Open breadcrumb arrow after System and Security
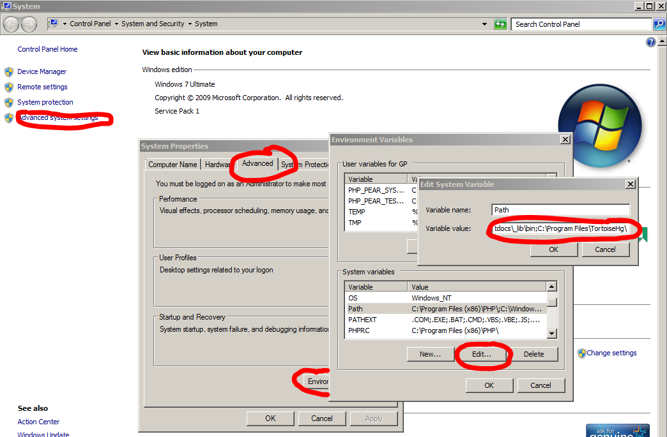Screen dimensions: 667x437 coord(189,24)
